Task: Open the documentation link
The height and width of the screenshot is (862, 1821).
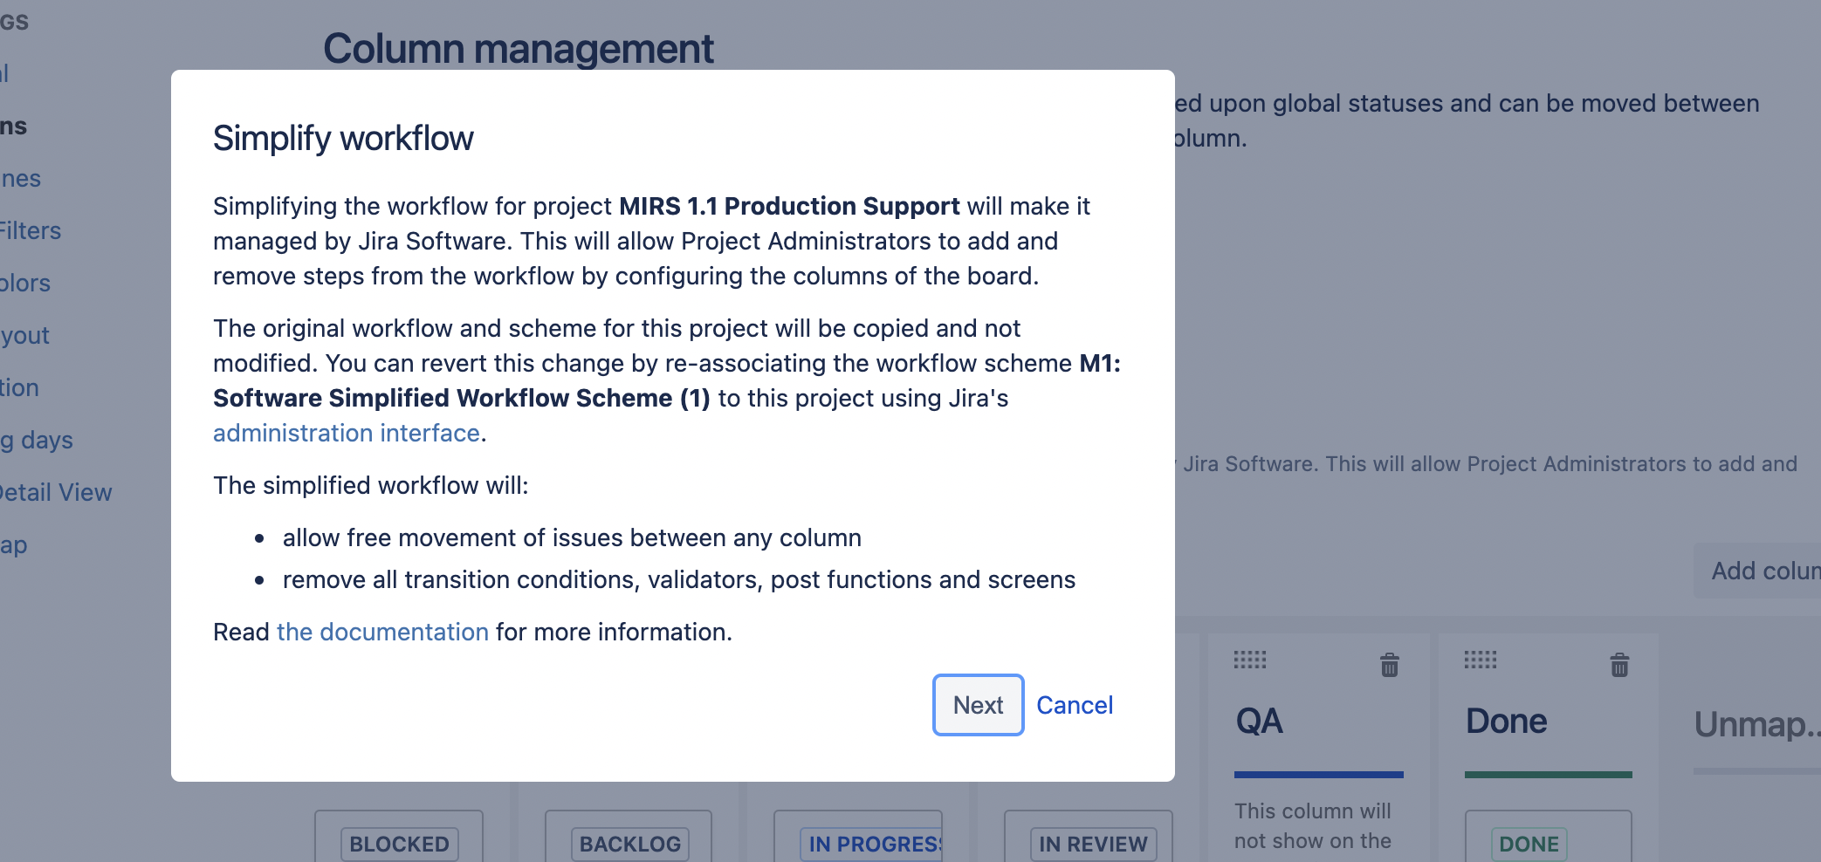Action: [x=382, y=632]
